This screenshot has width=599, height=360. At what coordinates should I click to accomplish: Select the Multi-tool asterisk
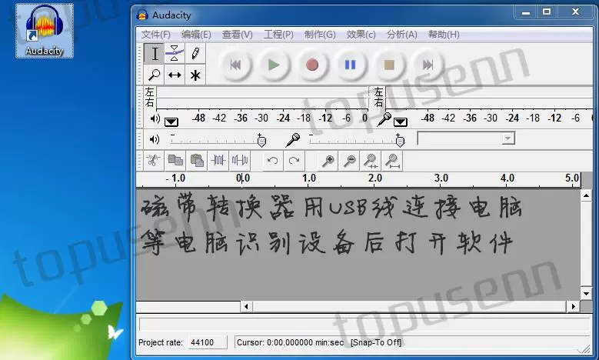pos(195,75)
